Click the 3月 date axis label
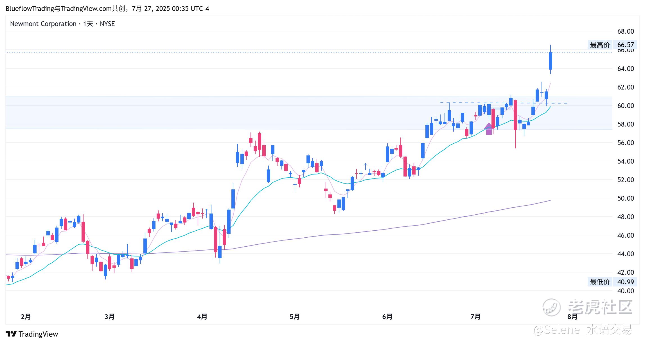Image resolution: width=645 pixels, height=344 pixels. coord(110,317)
